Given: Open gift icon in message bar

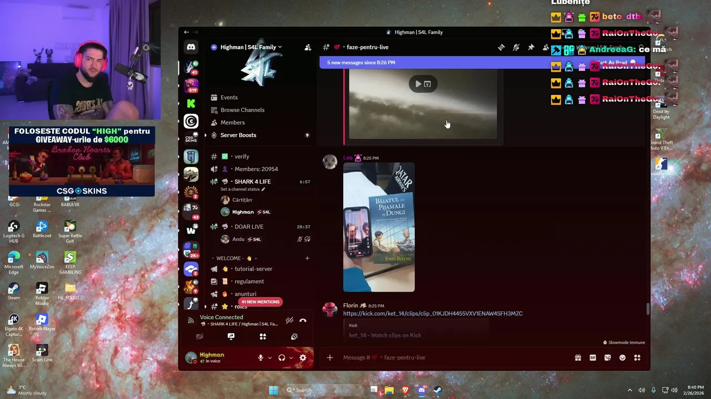Looking at the screenshot, I should pyautogui.click(x=578, y=357).
